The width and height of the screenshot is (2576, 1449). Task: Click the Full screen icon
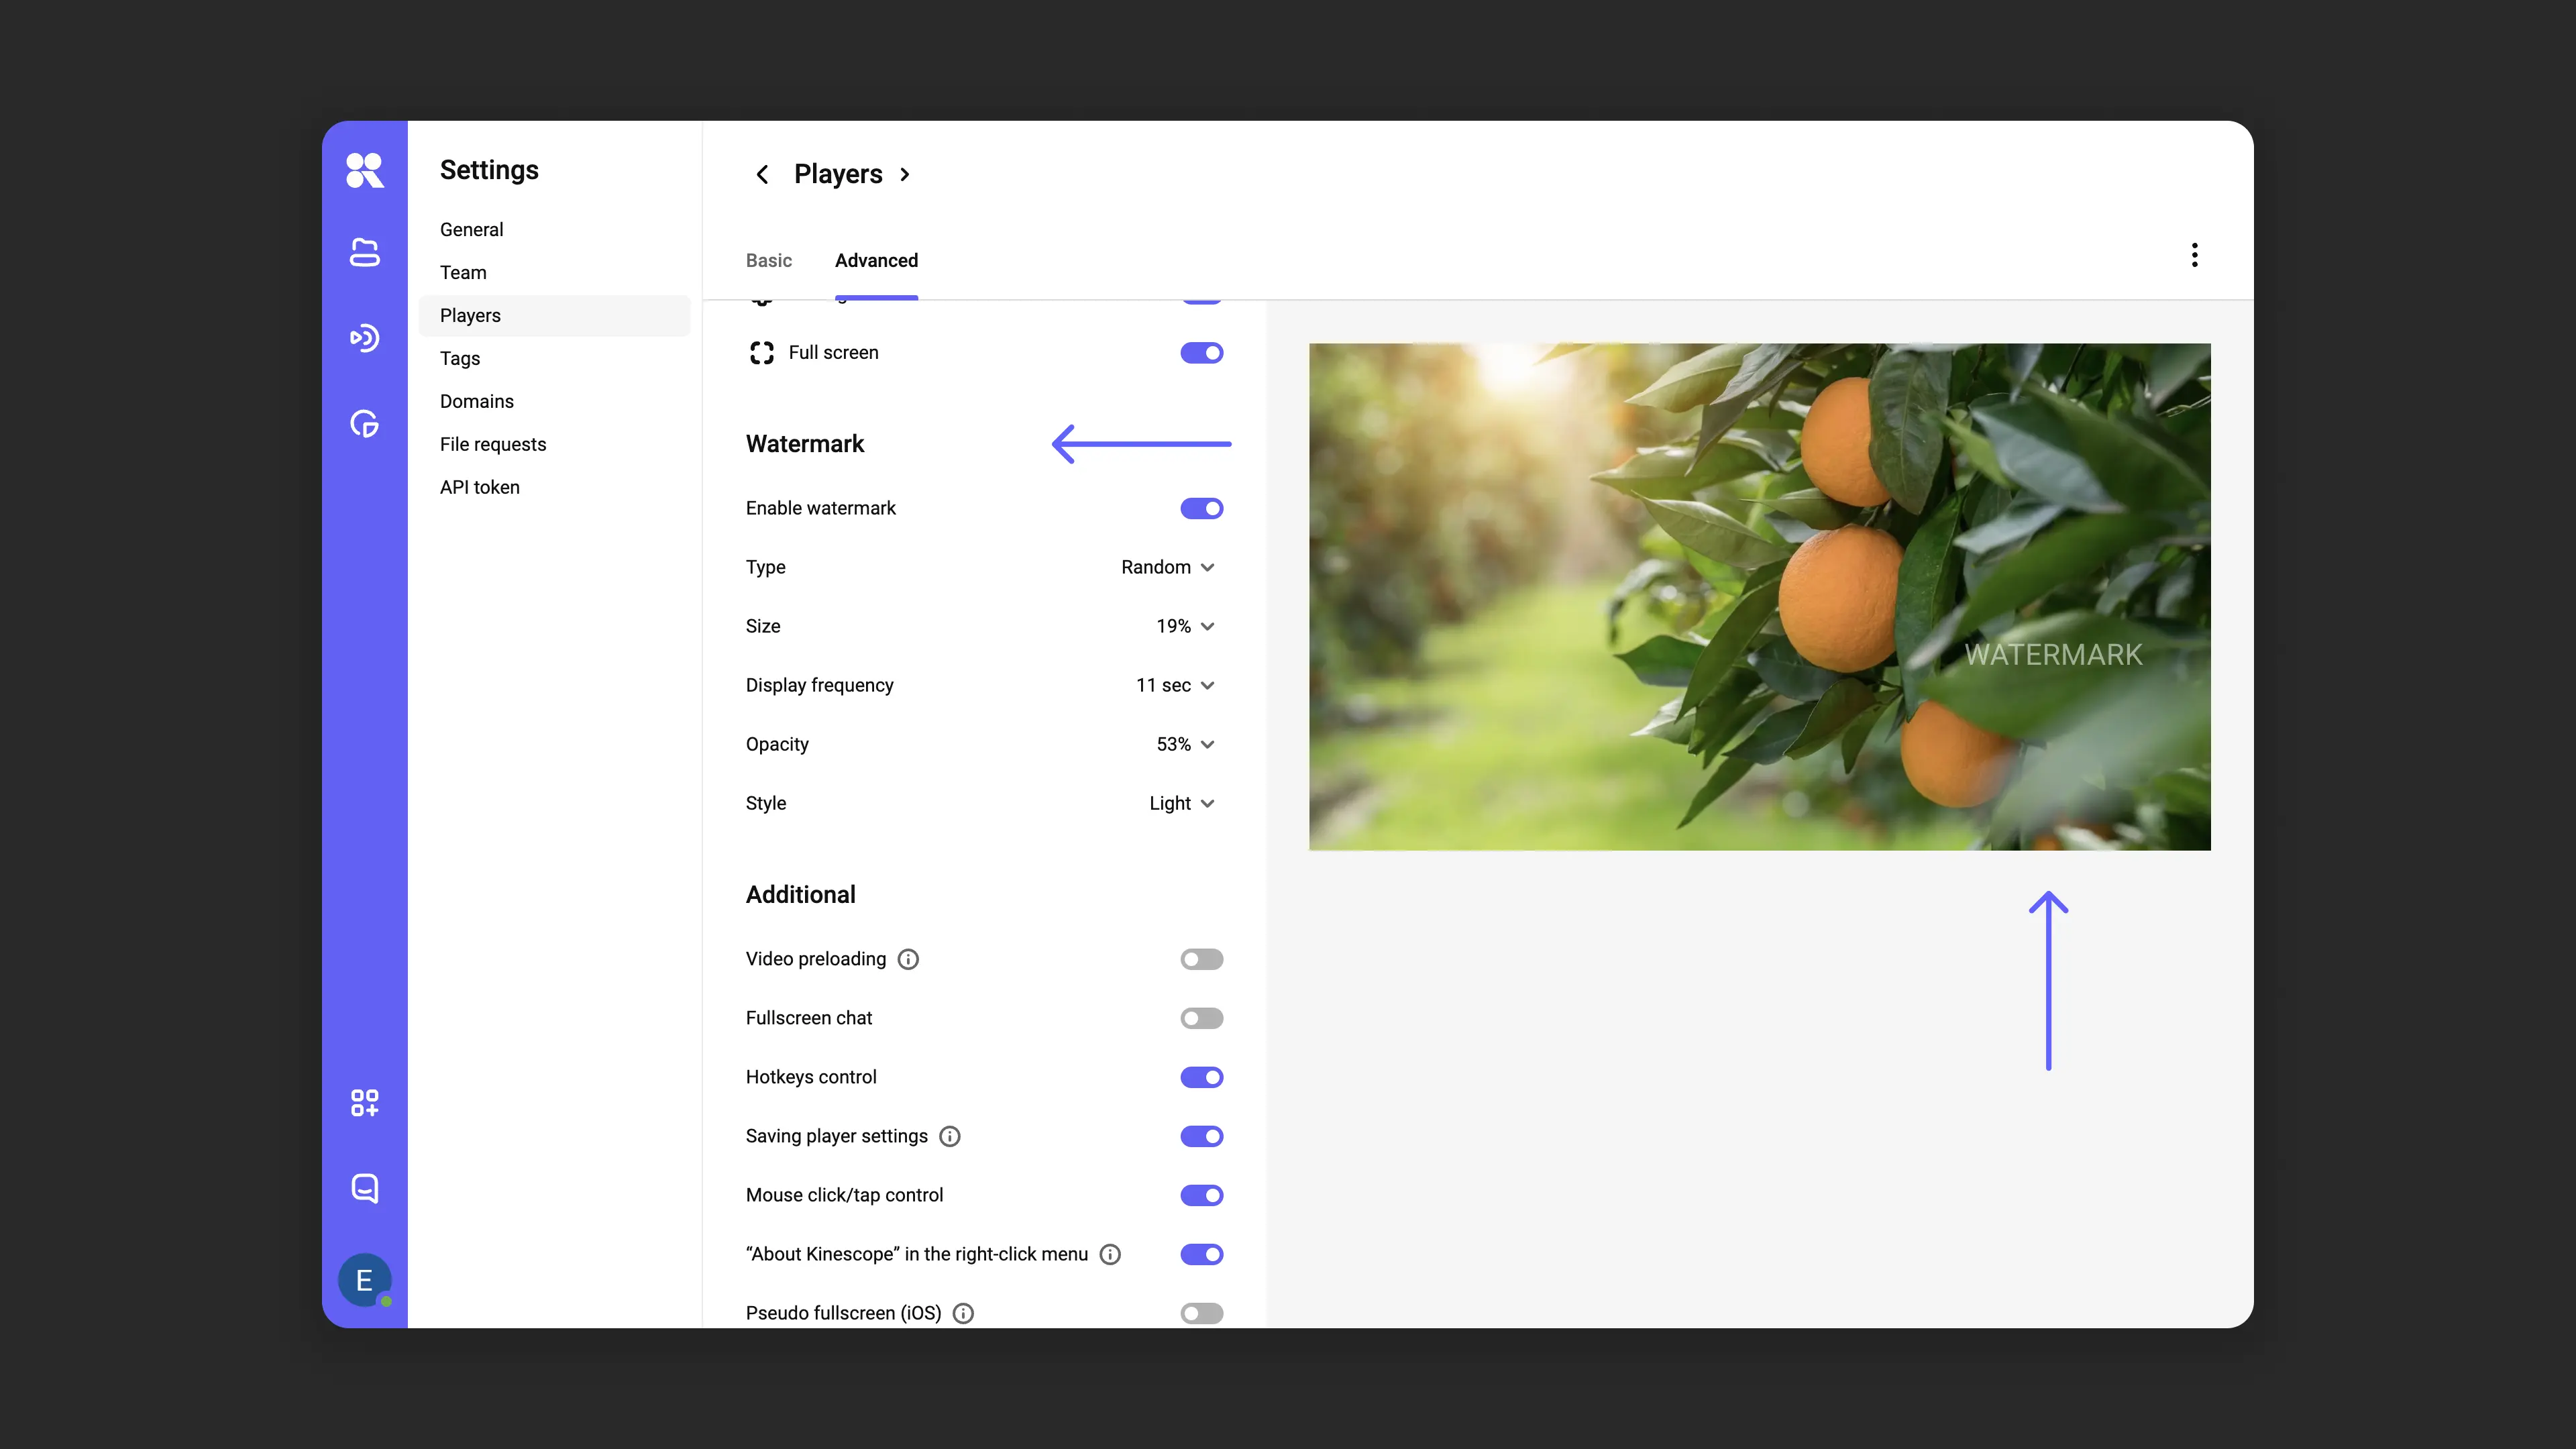click(x=762, y=352)
